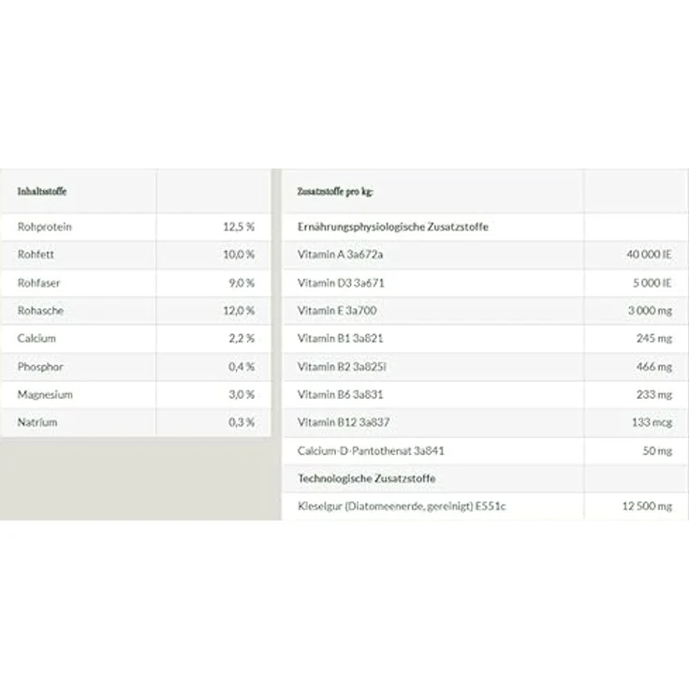Click the Vitamin B2 3a825i row
This screenshot has width=689, height=689.
click(x=486, y=366)
